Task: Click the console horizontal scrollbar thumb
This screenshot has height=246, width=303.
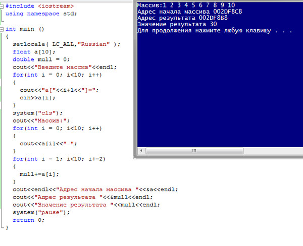Action: (x=194, y=151)
